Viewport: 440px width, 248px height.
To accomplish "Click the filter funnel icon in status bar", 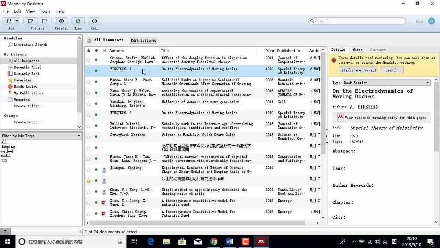I will point(5,231).
